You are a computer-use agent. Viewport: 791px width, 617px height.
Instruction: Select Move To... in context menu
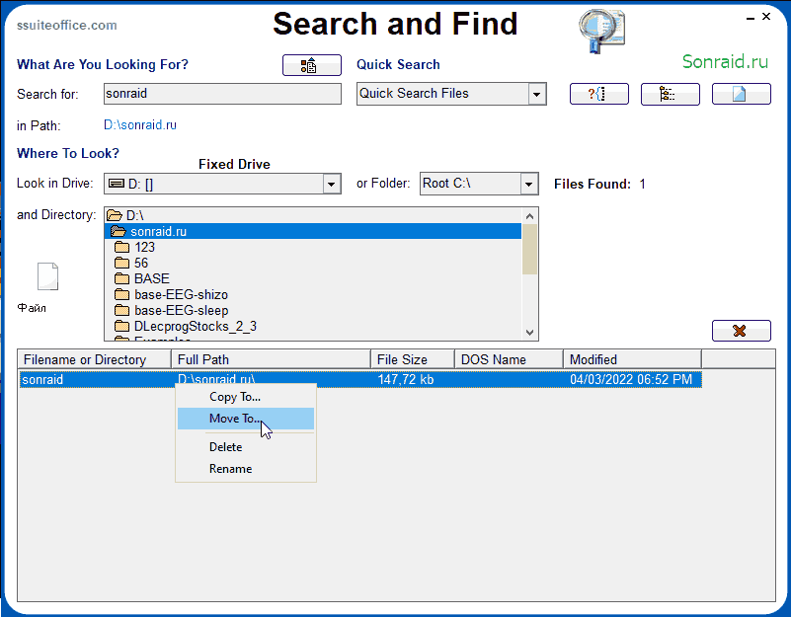tap(246, 419)
